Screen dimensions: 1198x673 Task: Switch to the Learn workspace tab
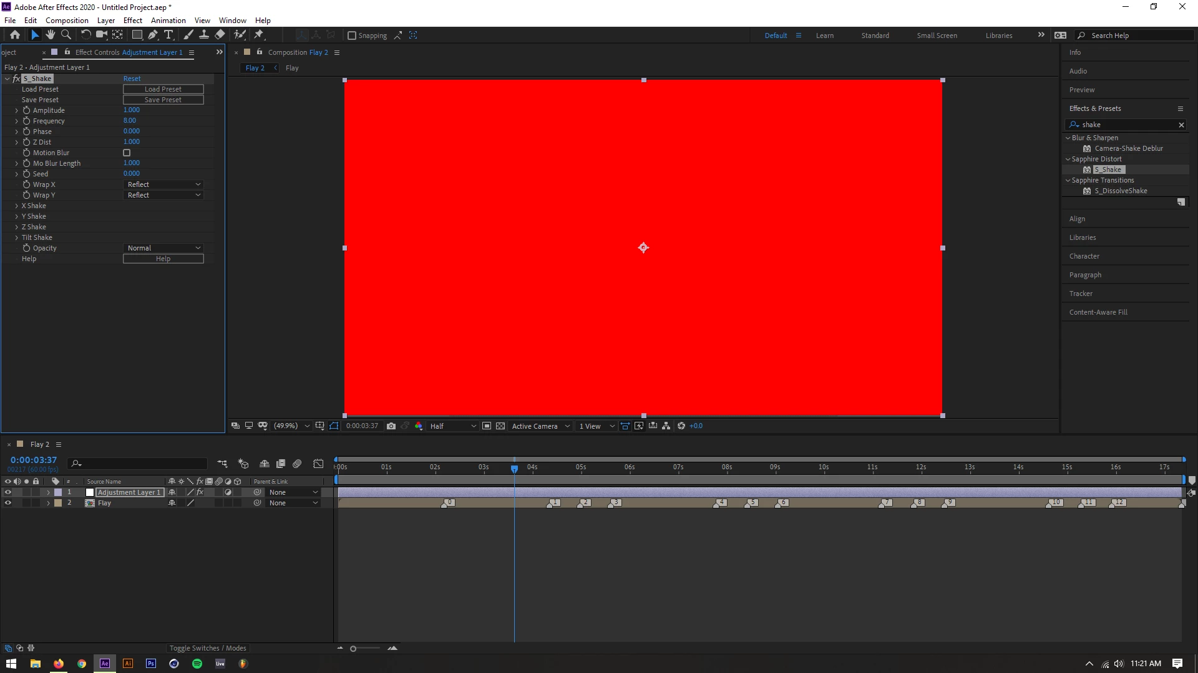pos(824,36)
